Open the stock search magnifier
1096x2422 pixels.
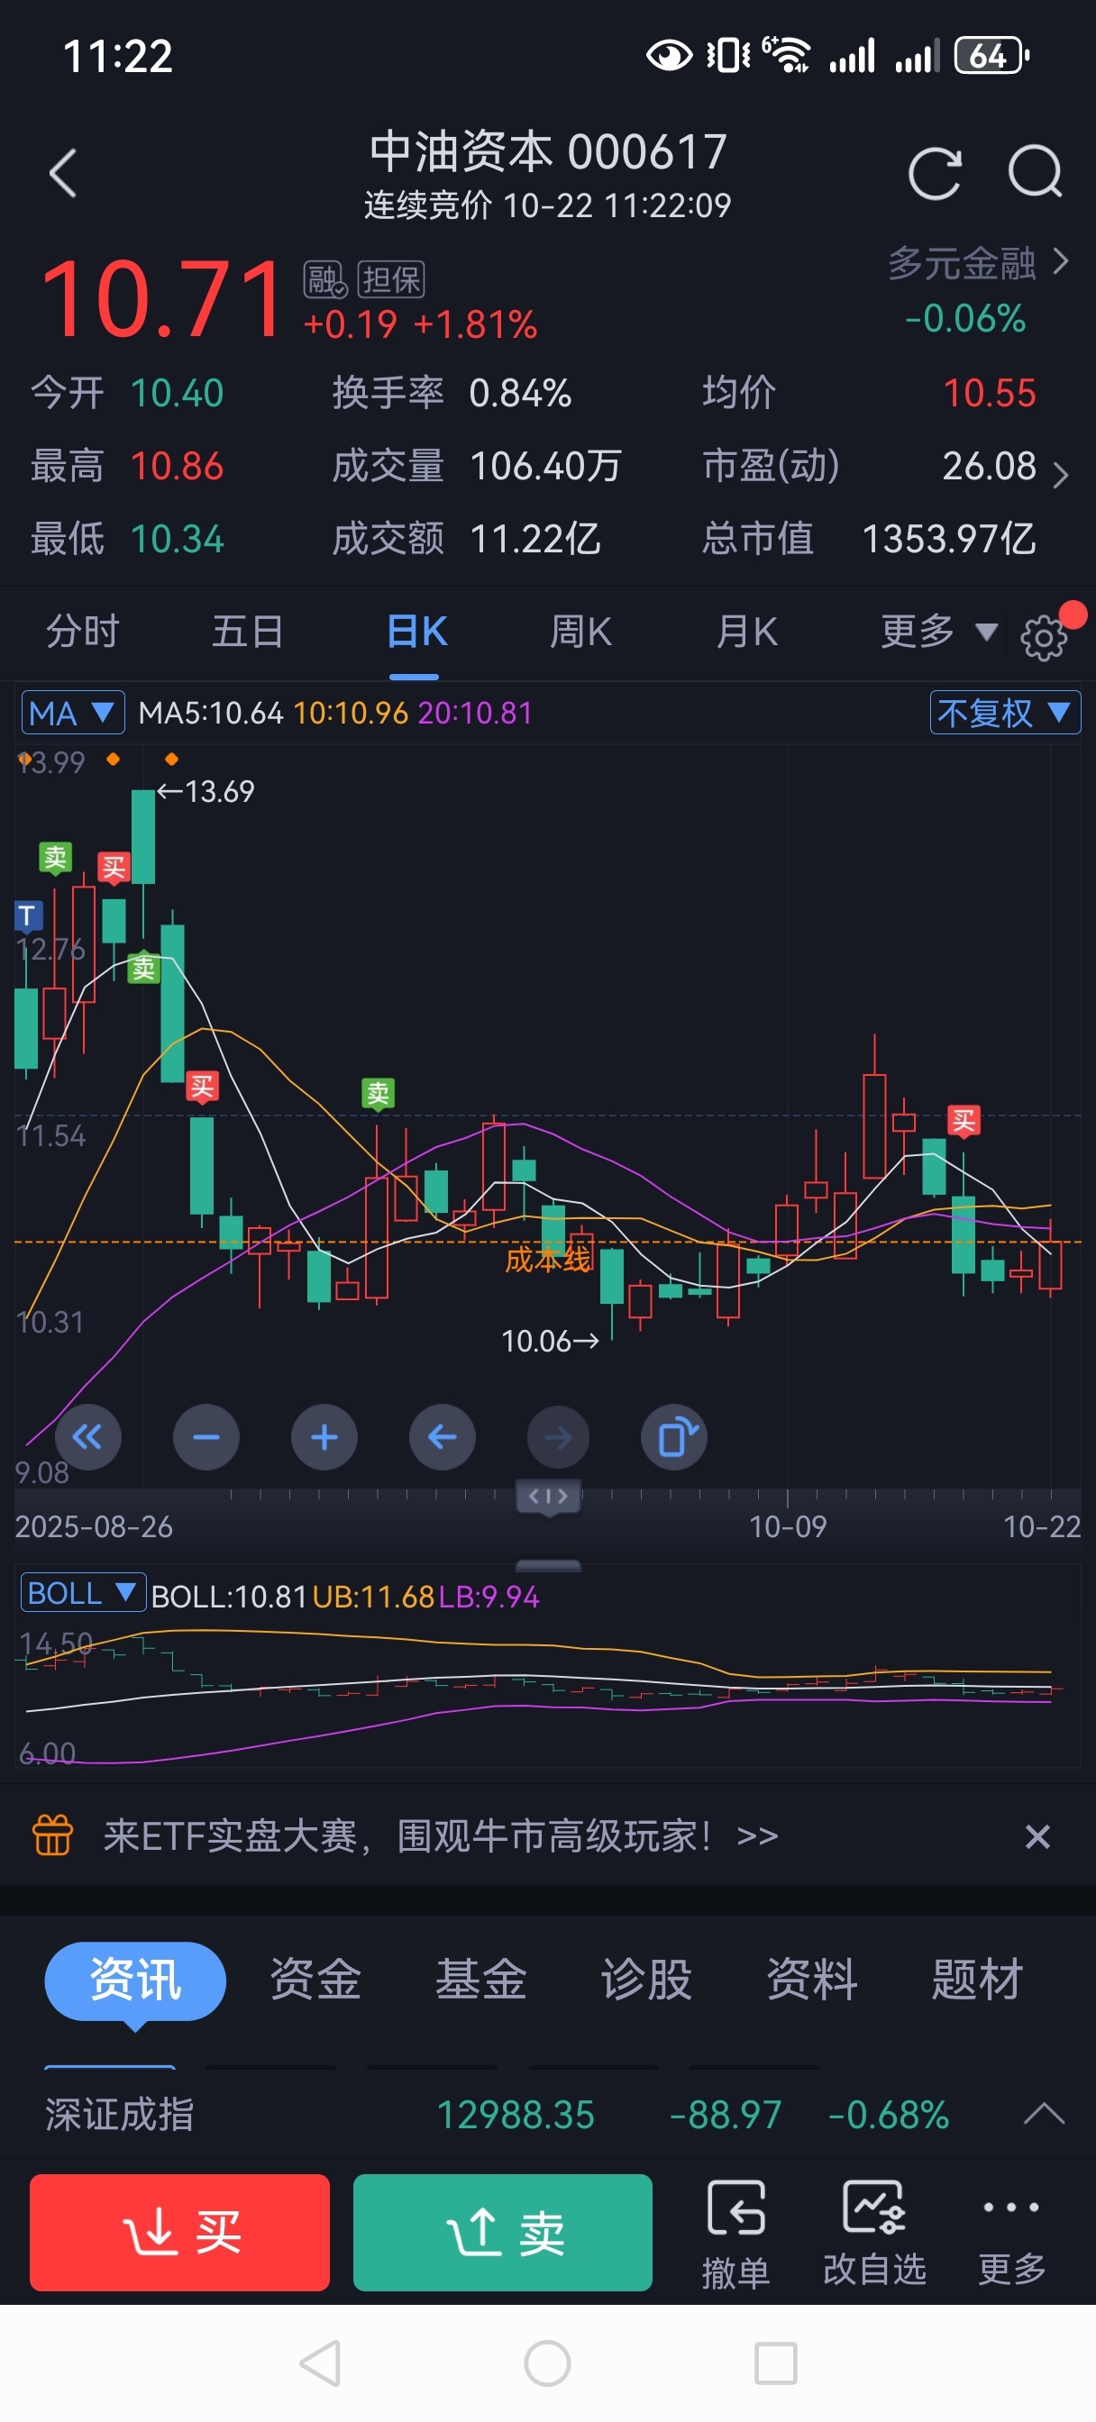point(1035,172)
